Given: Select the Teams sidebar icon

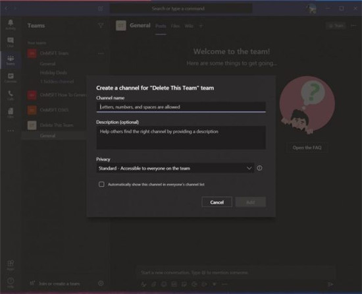Looking at the screenshot, I should pos(11,60).
